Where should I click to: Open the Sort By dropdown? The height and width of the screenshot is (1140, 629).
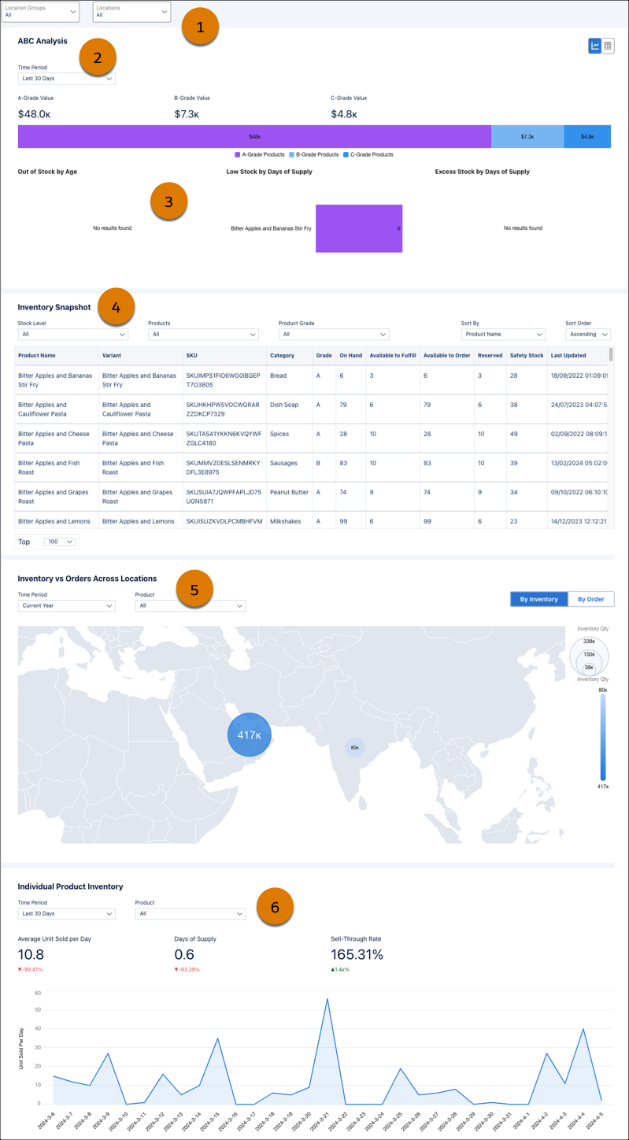click(503, 335)
